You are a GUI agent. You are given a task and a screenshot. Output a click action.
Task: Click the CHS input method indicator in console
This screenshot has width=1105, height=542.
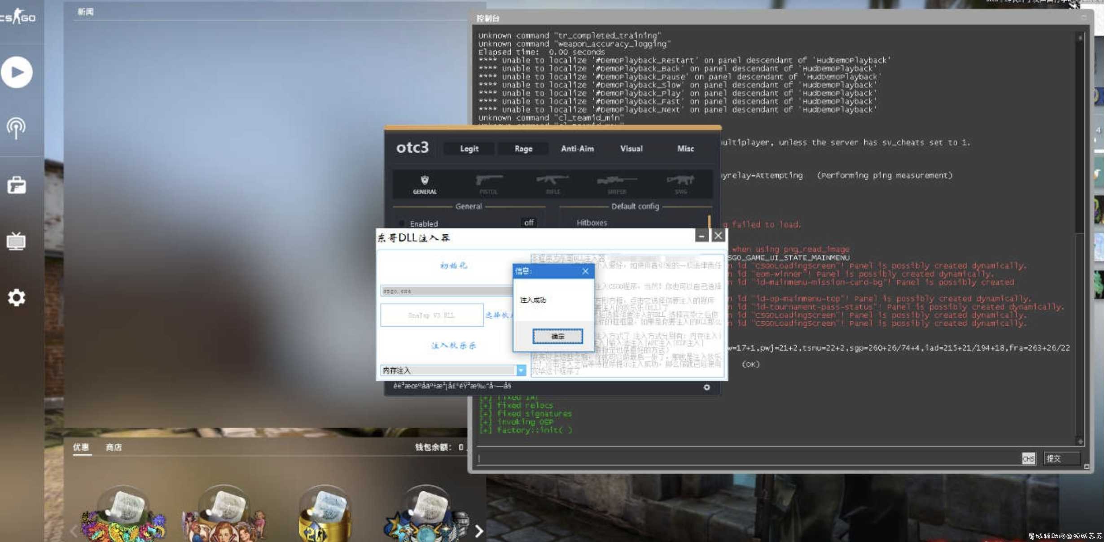1028,459
